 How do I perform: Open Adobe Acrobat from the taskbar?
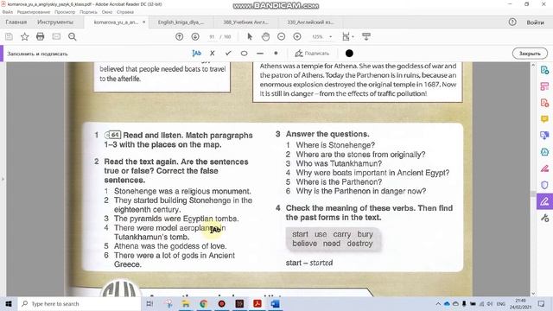click(257, 303)
